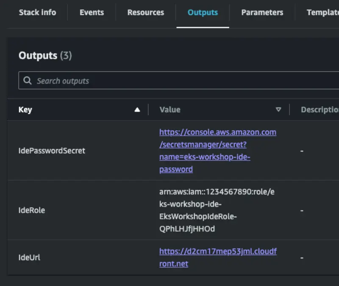
Task: Select the Stack info tab
Action: click(37, 13)
